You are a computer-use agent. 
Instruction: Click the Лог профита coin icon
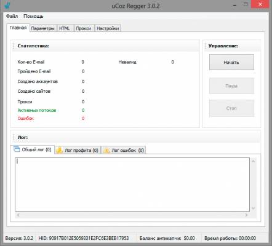59,150
